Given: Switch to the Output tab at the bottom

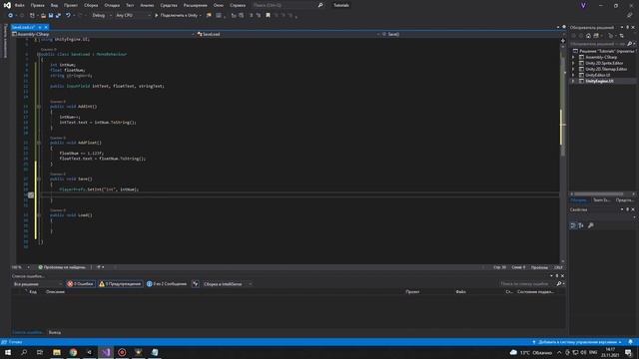Looking at the screenshot, I should point(55,332).
